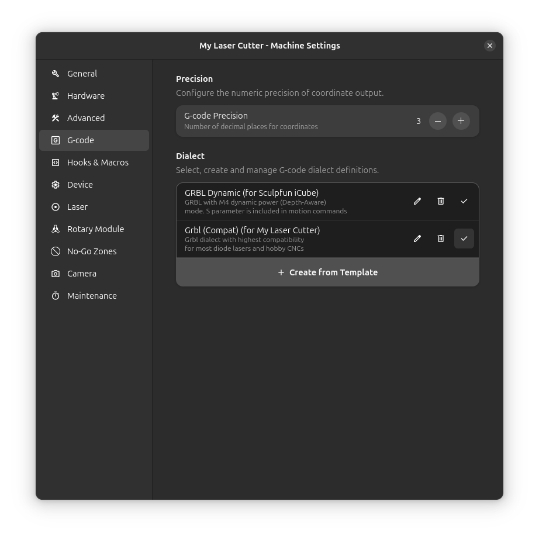This screenshot has width=539, height=539.
Task: Select the No-Go Zones icon
Action: click(x=56, y=251)
